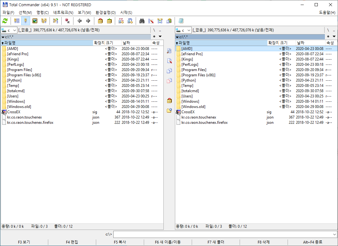The height and width of the screenshot is (246, 338).
Task: Click the unpack files box icon
Action: click(109, 21)
